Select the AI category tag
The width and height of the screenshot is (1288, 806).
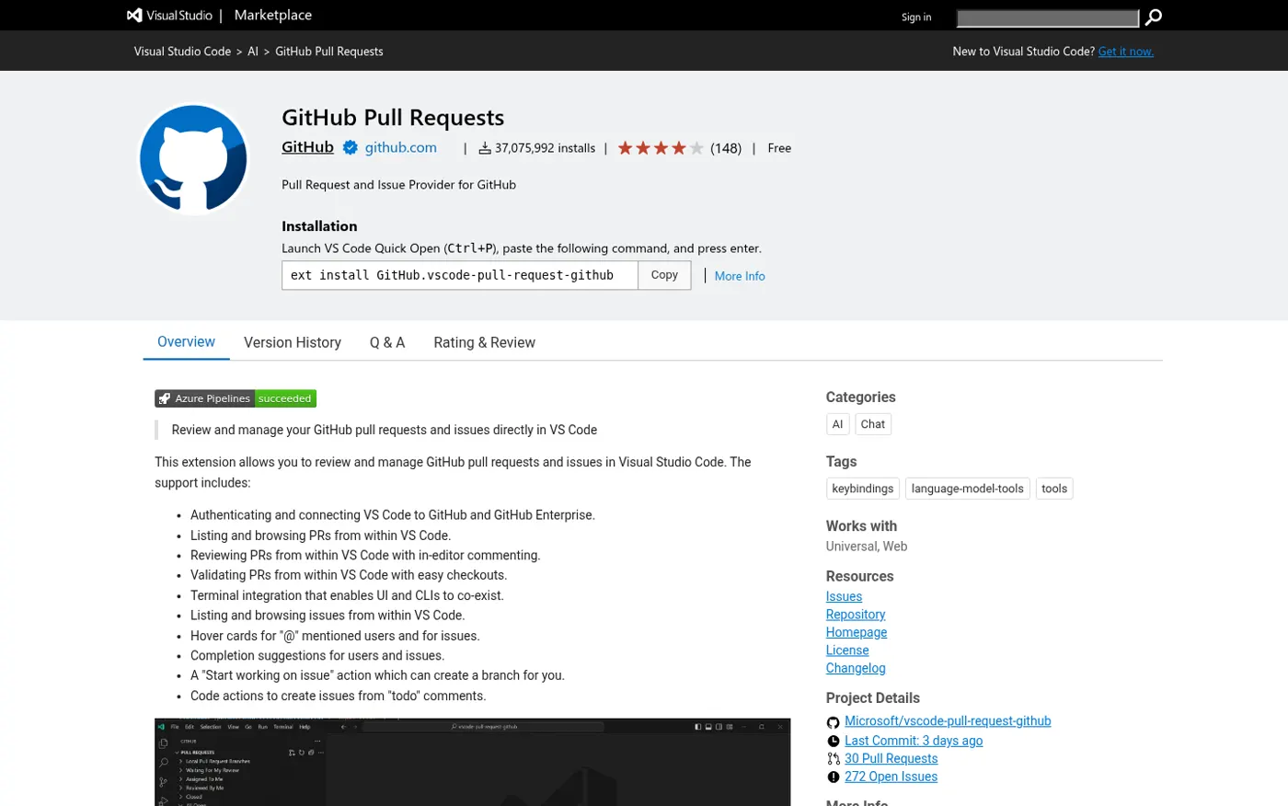click(837, 424)
